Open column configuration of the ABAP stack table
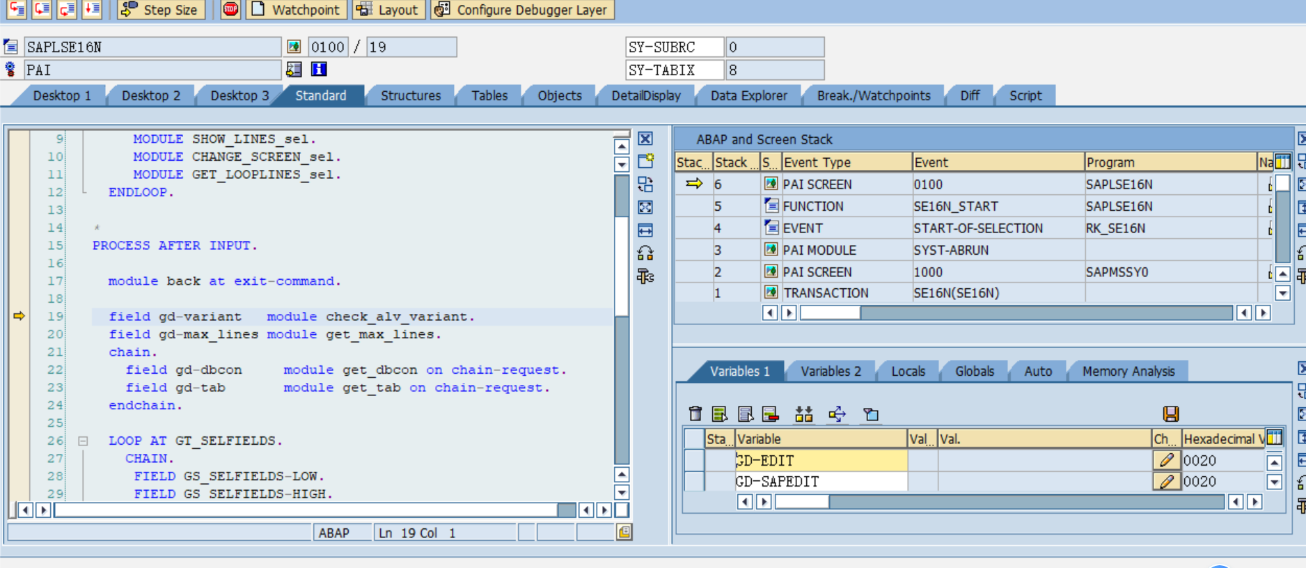 [x=1282, y=161]
